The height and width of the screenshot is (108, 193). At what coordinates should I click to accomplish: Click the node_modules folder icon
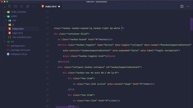8,12
